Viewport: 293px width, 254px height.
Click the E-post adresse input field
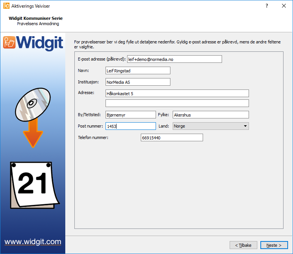174,59
